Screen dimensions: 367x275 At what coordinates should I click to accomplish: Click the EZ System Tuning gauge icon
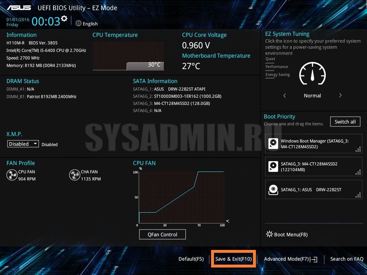click(312, 74)
